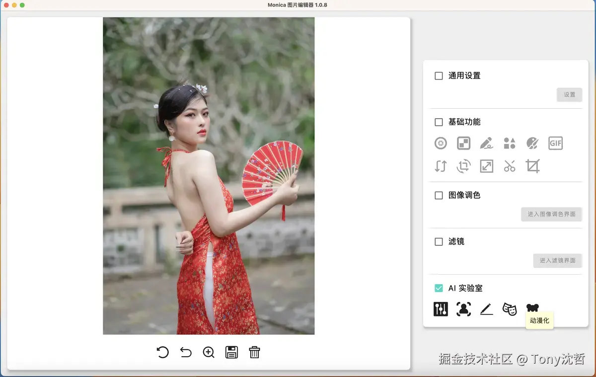Click the loaded portrait photo preview

point(209,176)
